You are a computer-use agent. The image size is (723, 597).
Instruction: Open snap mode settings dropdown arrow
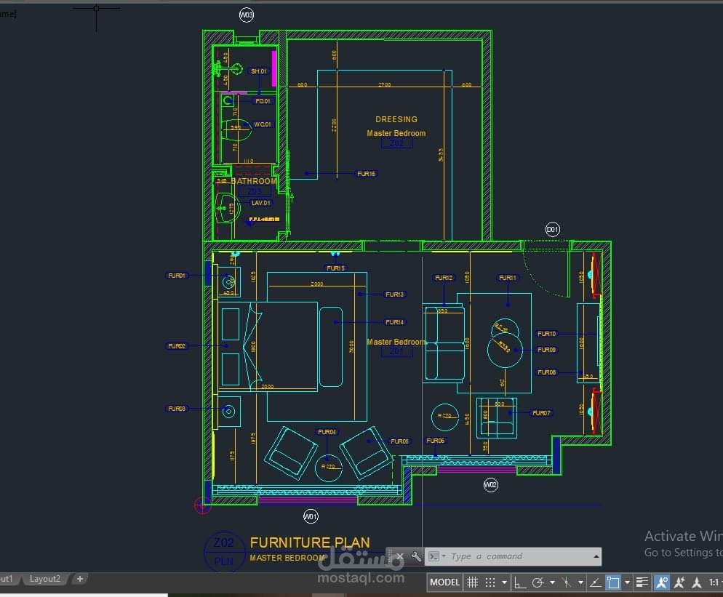(x=504, y=582)
